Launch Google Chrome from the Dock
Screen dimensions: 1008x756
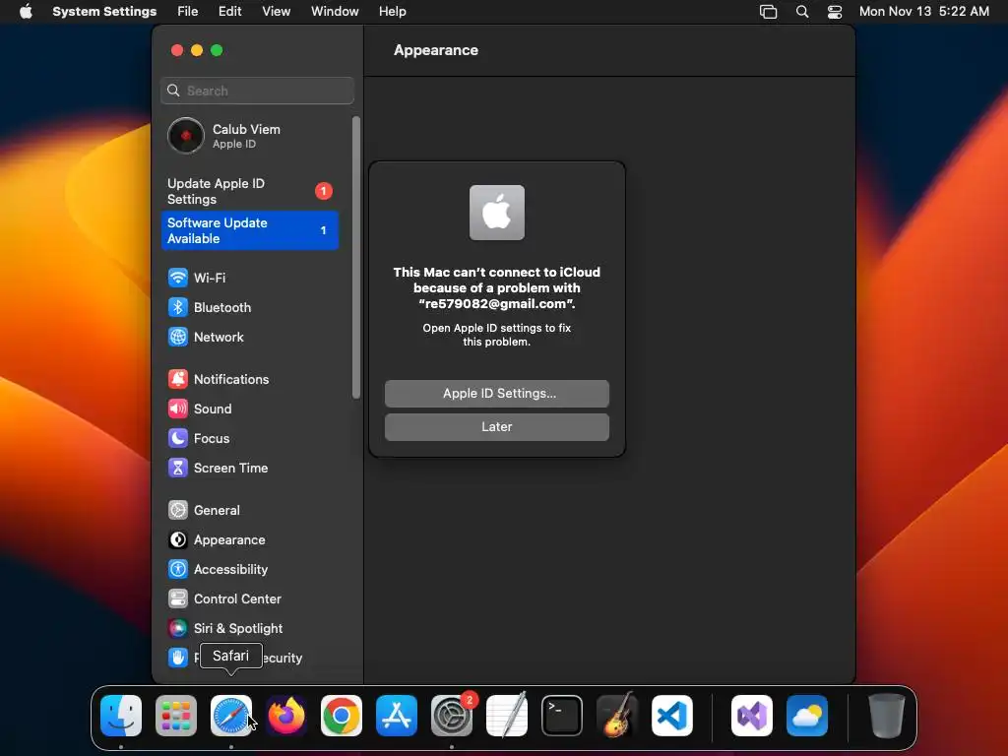pos(342,716)
